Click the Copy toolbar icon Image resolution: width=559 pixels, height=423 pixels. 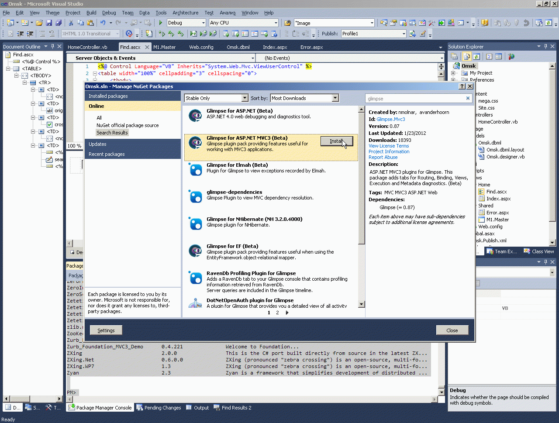pos(80,23)
